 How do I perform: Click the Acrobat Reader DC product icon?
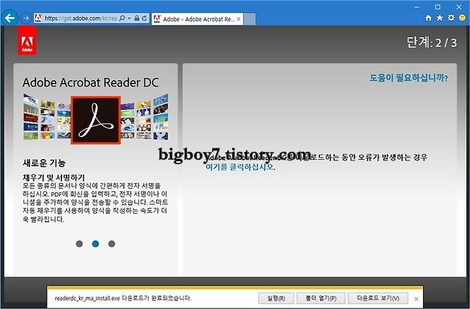click(x=96, y=120)
